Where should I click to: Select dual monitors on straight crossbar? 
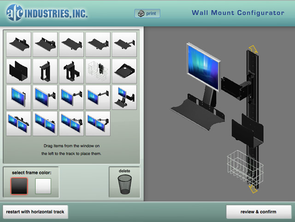[x=18, y=124]
